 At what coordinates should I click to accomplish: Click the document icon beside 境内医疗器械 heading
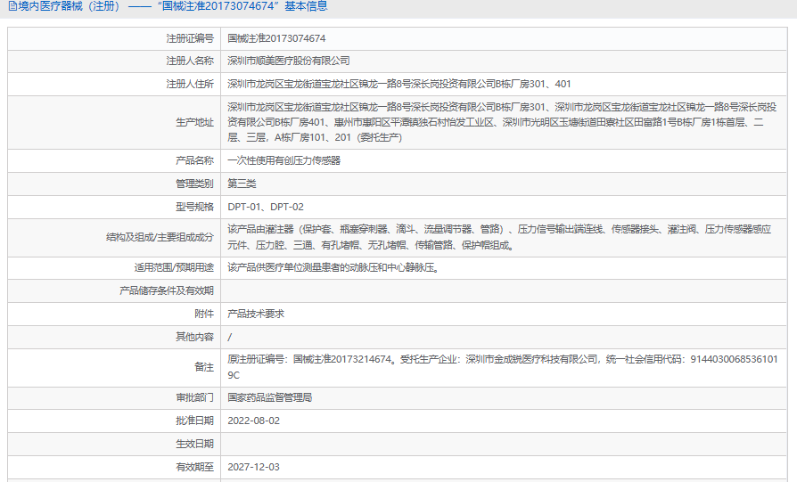(12, 6)
